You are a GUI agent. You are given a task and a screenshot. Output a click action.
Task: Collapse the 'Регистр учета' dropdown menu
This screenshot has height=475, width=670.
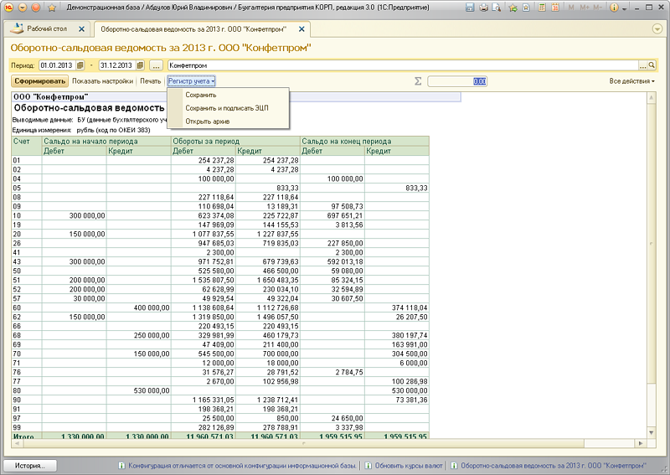coord(192,81)
